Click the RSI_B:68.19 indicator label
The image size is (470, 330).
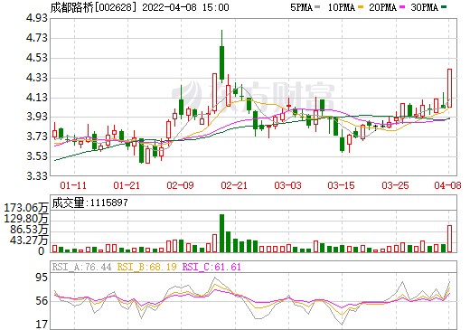(x=147, y=267)
